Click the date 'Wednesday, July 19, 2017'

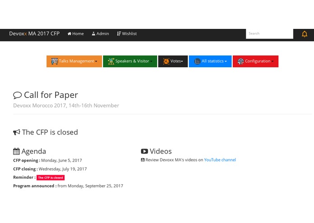click(x=63, y=169)
